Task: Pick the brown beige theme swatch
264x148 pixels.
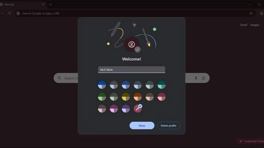Action: tap(150, 97)
